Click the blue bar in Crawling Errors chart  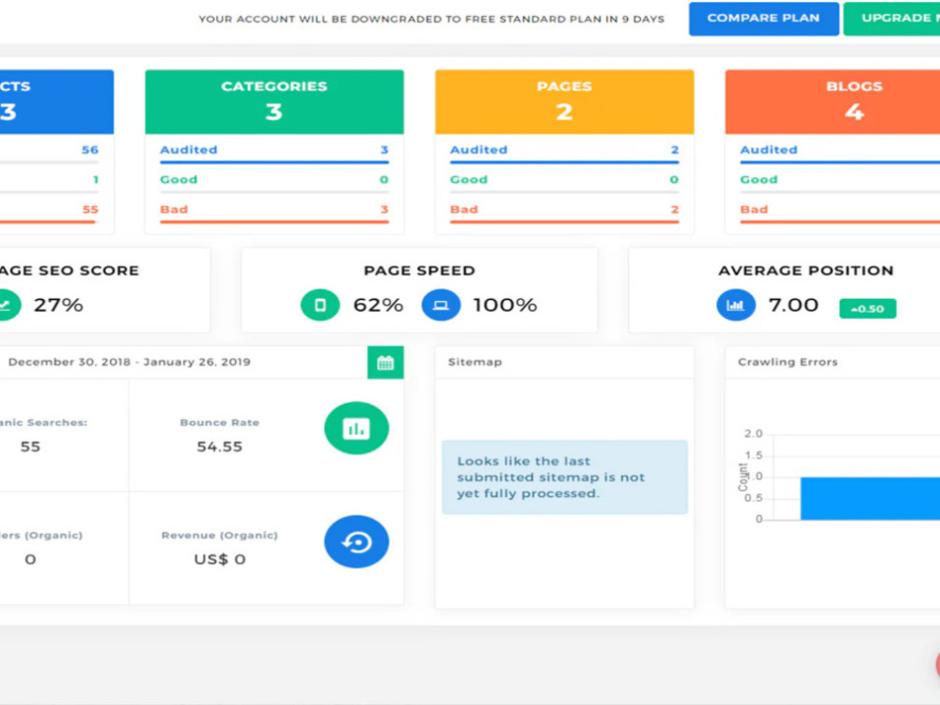pyautogui.click(x=869, y=498)
